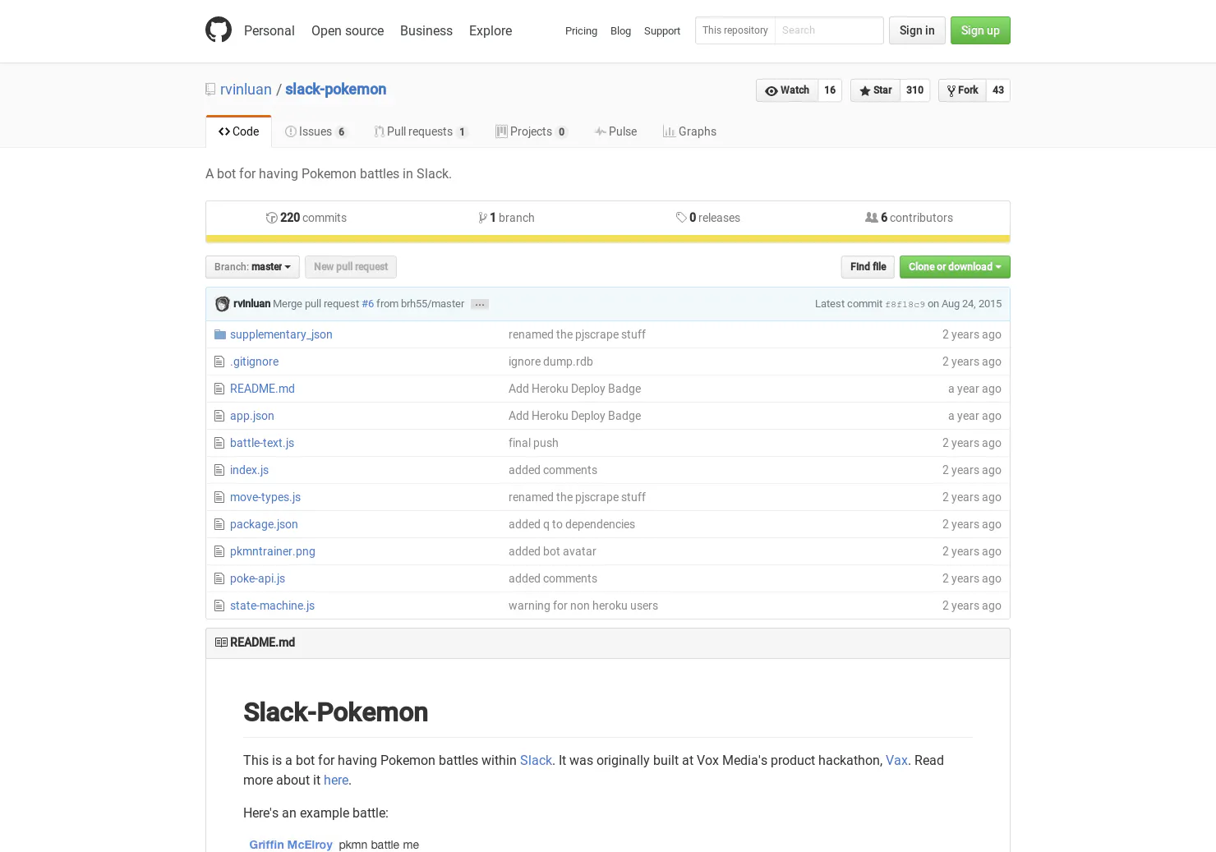Open the 220 commits link
Image resolution: width=1216 pixels, height=852 pixels.
306,218
